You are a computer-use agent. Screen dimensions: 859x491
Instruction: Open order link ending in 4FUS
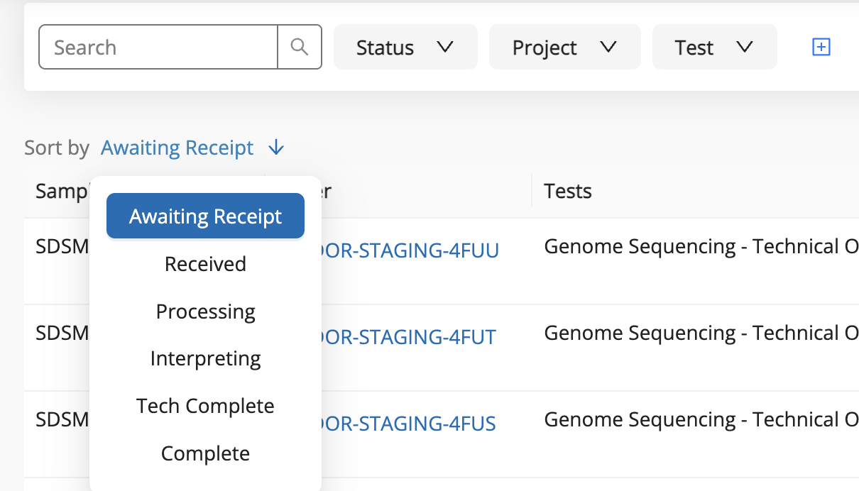coord(409,423)
